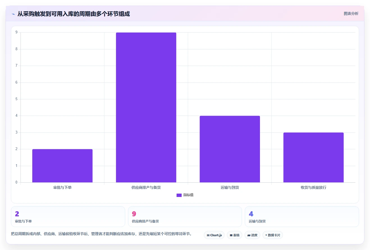Viewport: 370px width, 250px height.
Task: Click the 收货与质量放行 x-axis label
Action: [x=313, y=187]
